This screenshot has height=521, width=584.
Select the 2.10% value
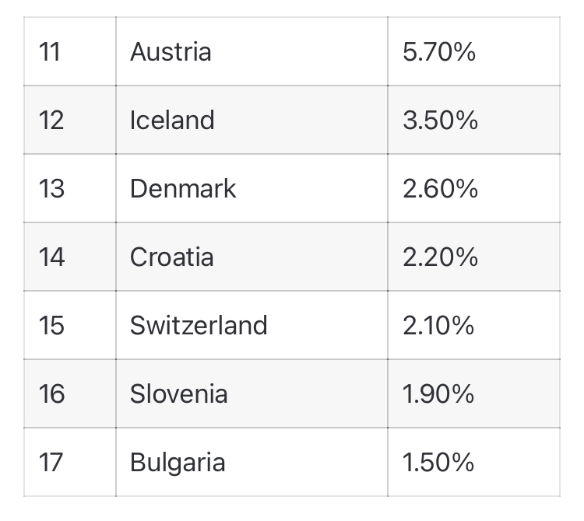pyautogui.click(x=438, y=325)
